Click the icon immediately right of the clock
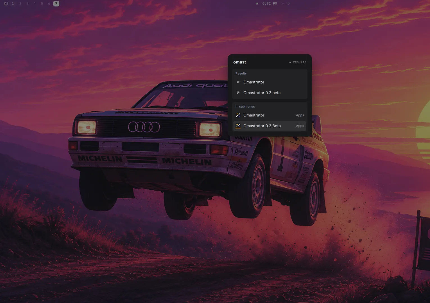Image resolution: width=430 pixels, height=303 pixels. 282,4
